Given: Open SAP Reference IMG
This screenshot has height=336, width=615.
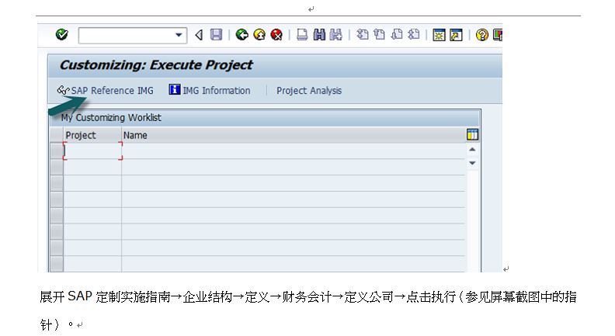Looking at the screenshot, I should [105, 91].
